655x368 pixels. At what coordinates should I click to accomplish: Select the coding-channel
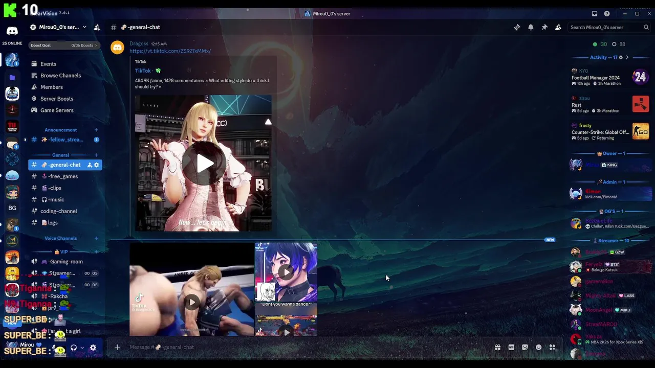(65, 211)
